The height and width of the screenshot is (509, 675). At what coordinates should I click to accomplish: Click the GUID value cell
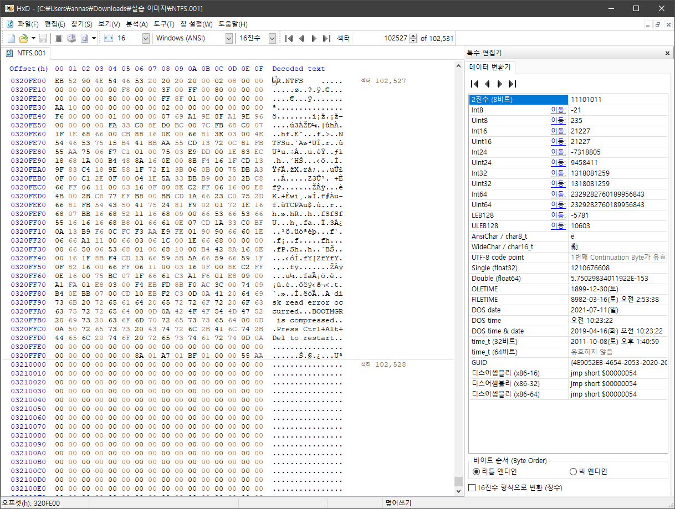618,363
